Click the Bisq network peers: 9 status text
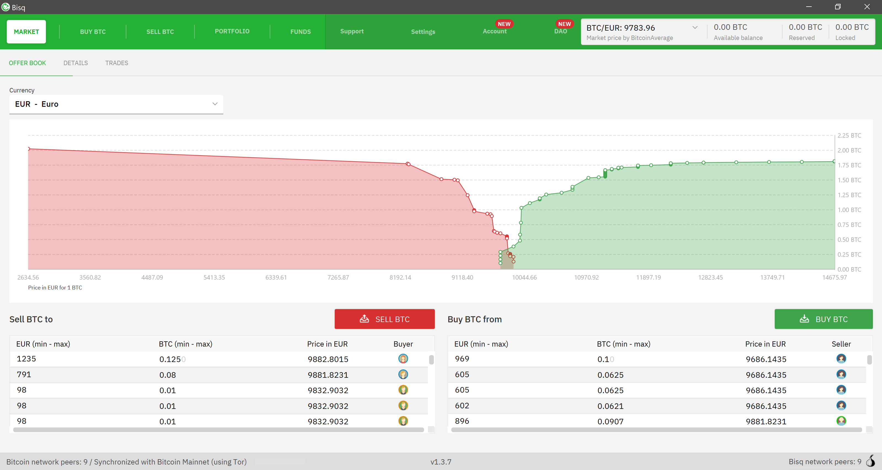Screen dimensions: 882x470 pyautogui.click(x=825, y=461)
